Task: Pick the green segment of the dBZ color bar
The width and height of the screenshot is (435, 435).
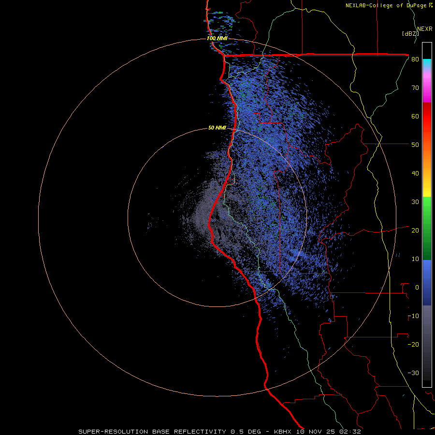Action: pyautogui.click(x=427, y=228)
